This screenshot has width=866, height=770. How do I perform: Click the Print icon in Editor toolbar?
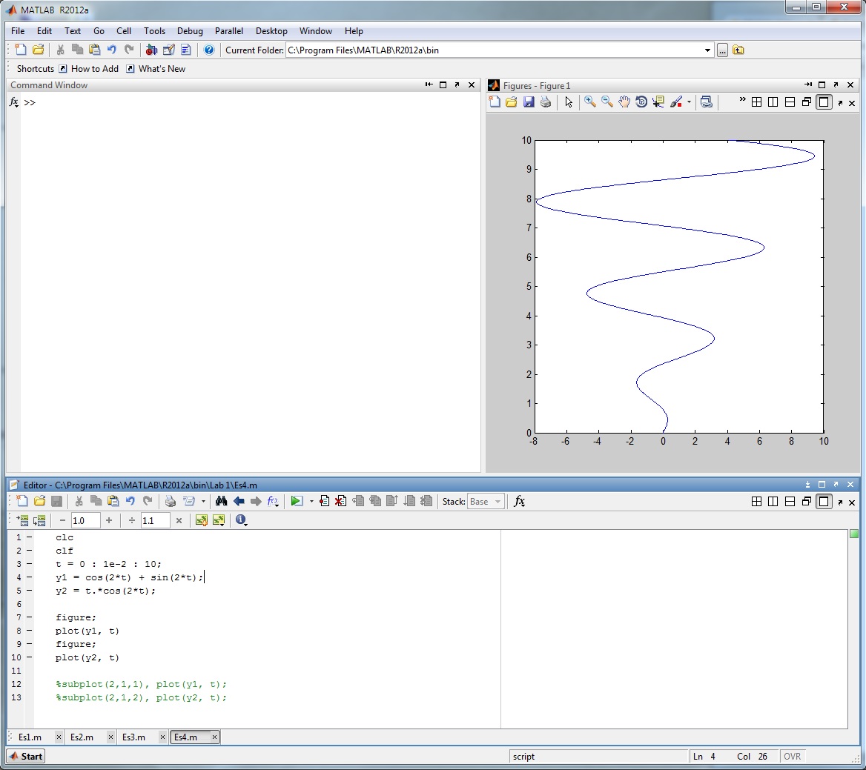point(170,502)
